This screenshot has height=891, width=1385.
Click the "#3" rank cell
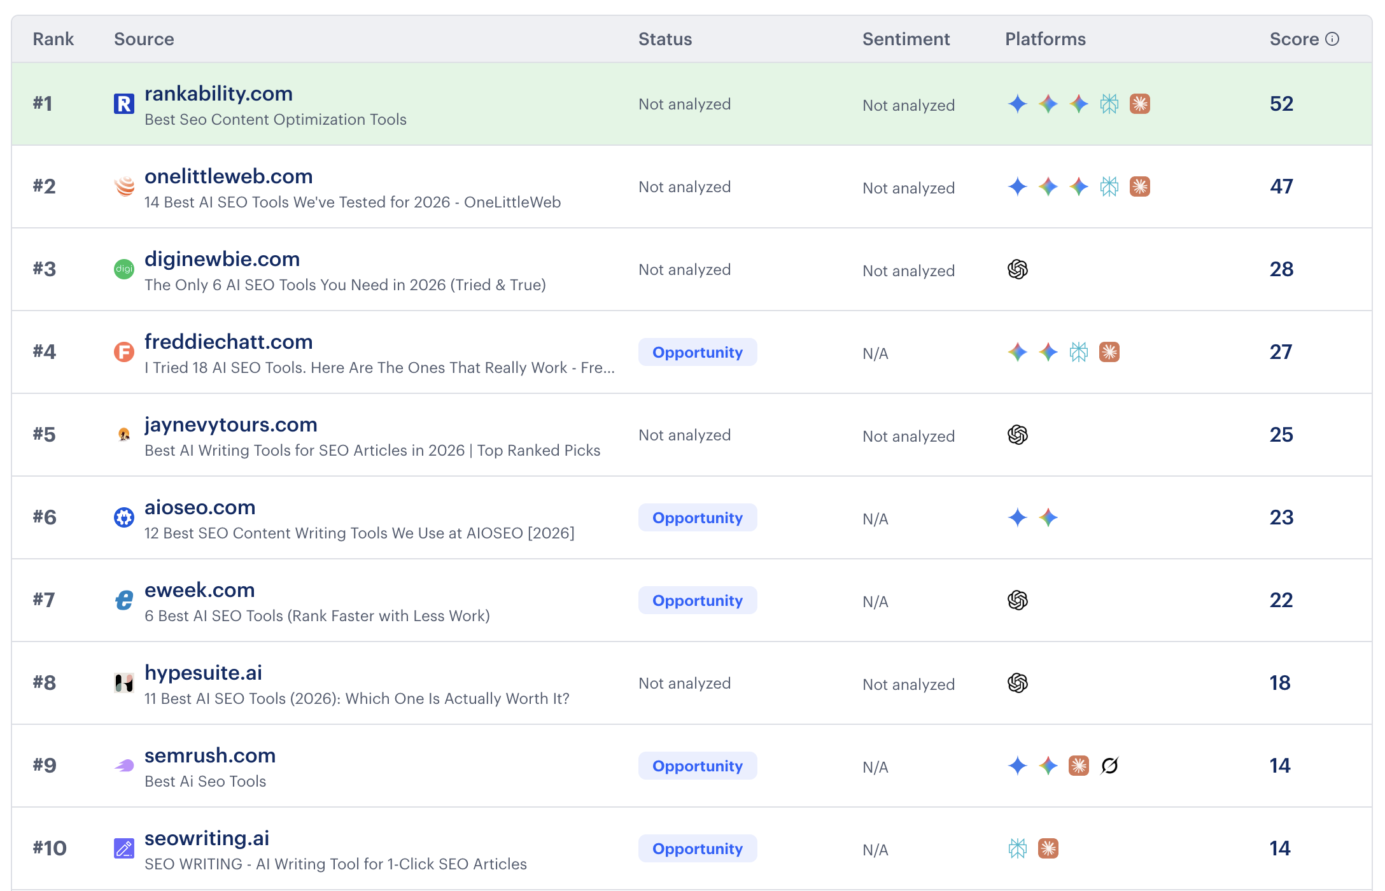(45, 269)
